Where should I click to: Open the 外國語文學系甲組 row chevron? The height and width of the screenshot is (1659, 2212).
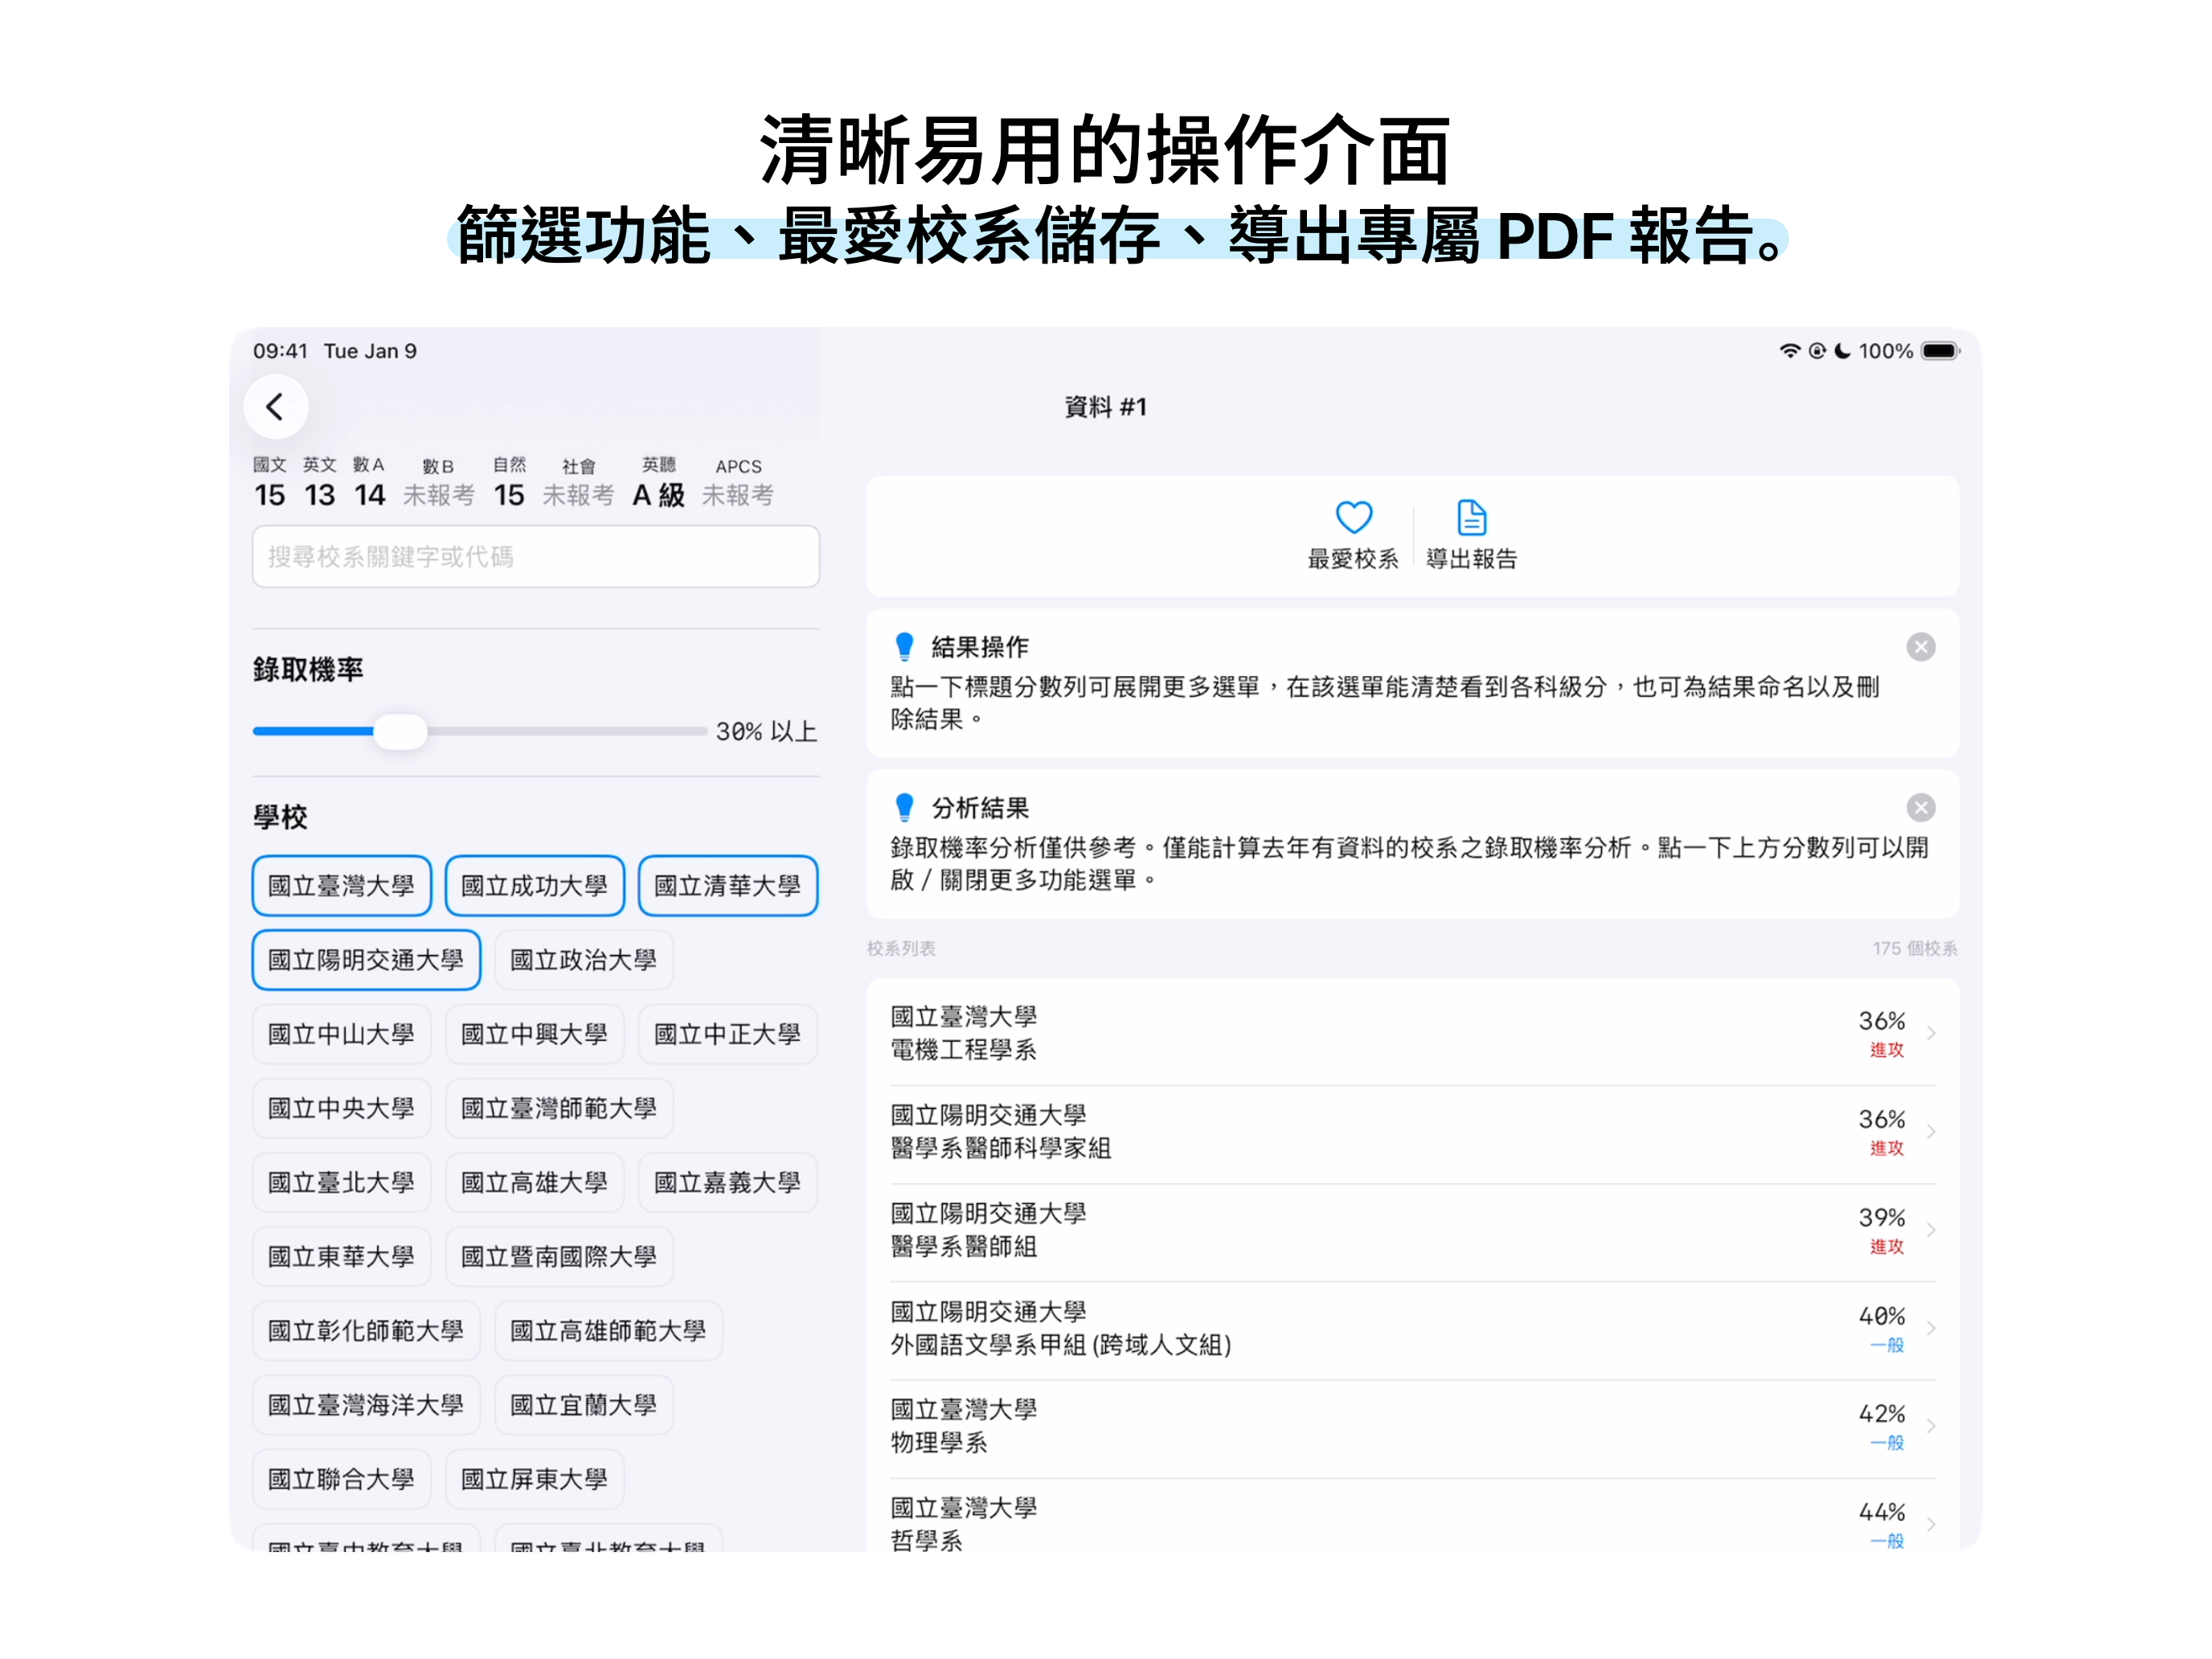tap(1931, 1328)
